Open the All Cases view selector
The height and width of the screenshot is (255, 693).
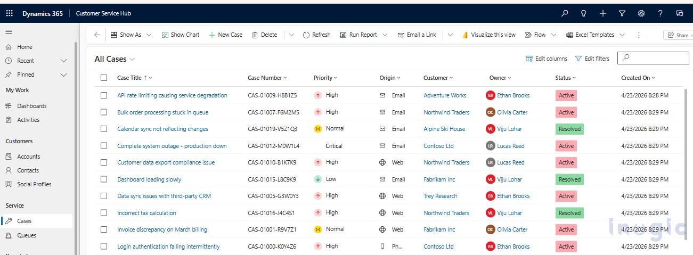click(x=115, y=59)
